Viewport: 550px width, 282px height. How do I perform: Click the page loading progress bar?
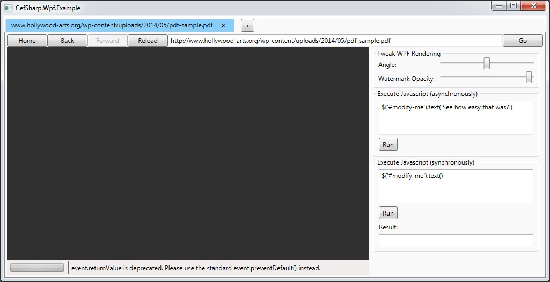37,268
